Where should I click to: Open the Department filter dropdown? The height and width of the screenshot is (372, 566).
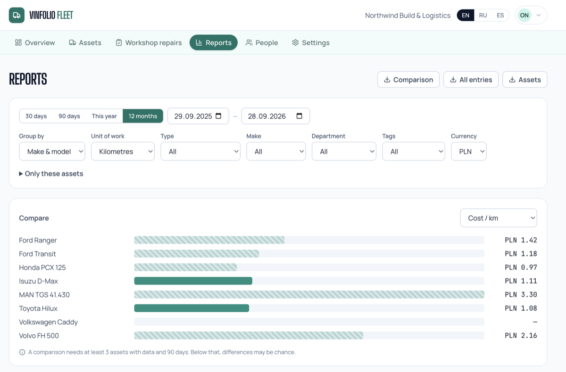point(344,152)
